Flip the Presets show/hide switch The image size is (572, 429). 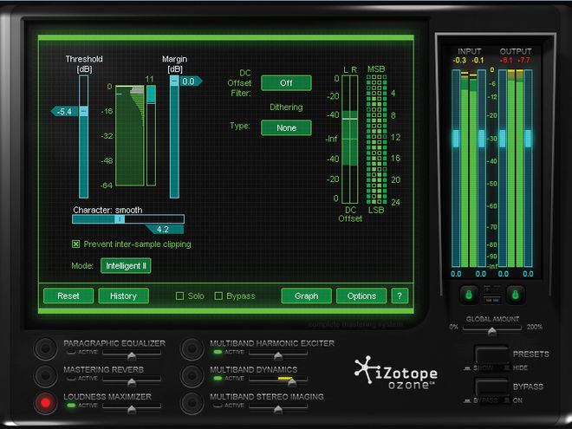click(x=491, y=354)
